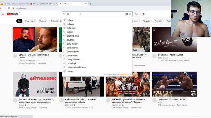The height and width of the screenshot is (118, 211).
Task: Select the YouTube browser tab
Action: 73,4
